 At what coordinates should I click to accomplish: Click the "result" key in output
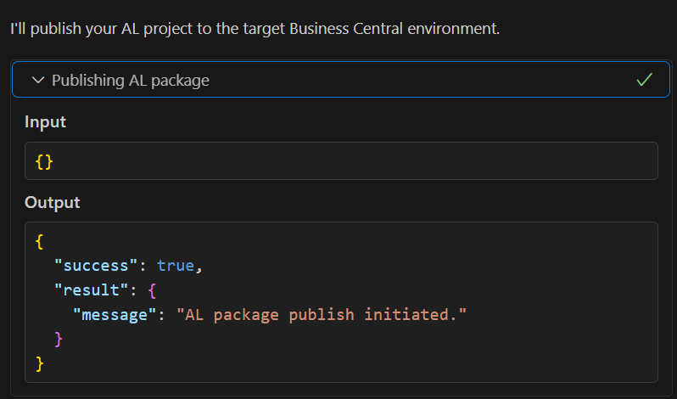[x=87, y=290]
